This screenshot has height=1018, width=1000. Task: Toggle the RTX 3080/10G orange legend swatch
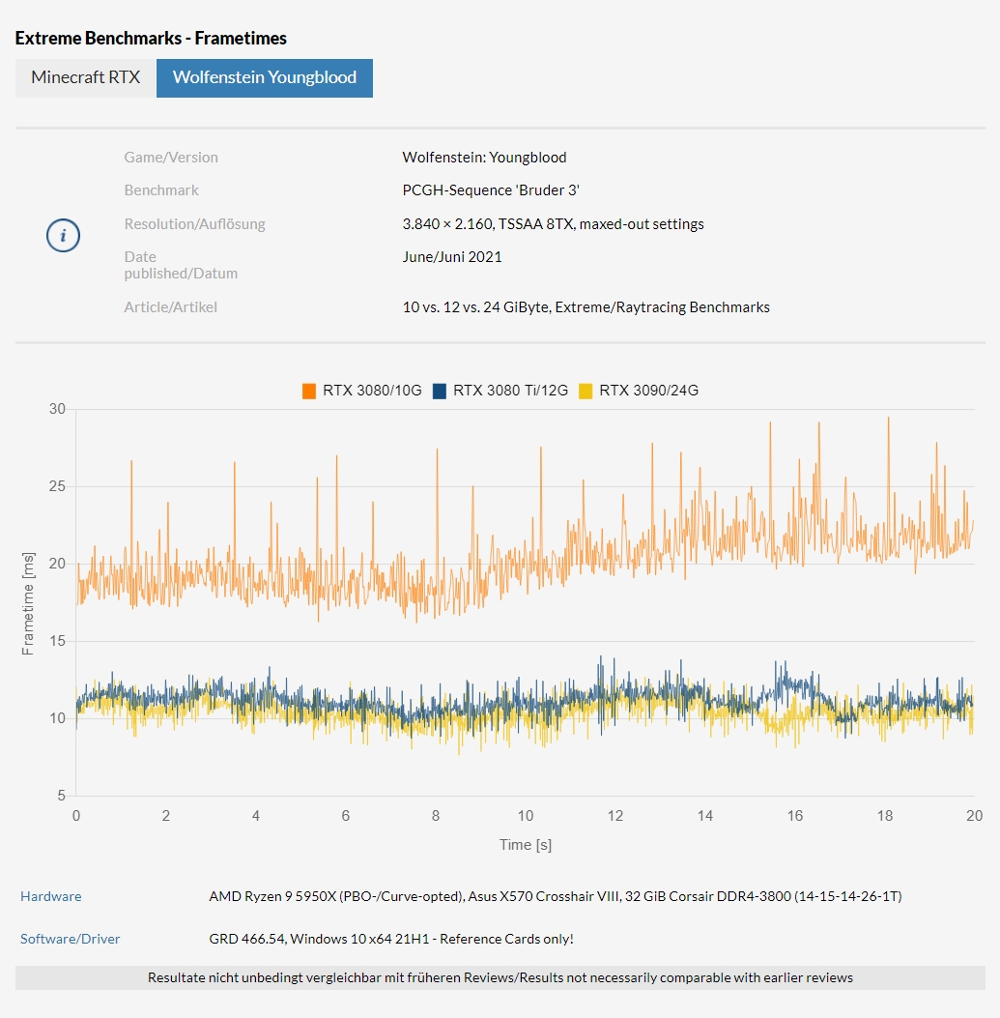(x=309, y=391)
